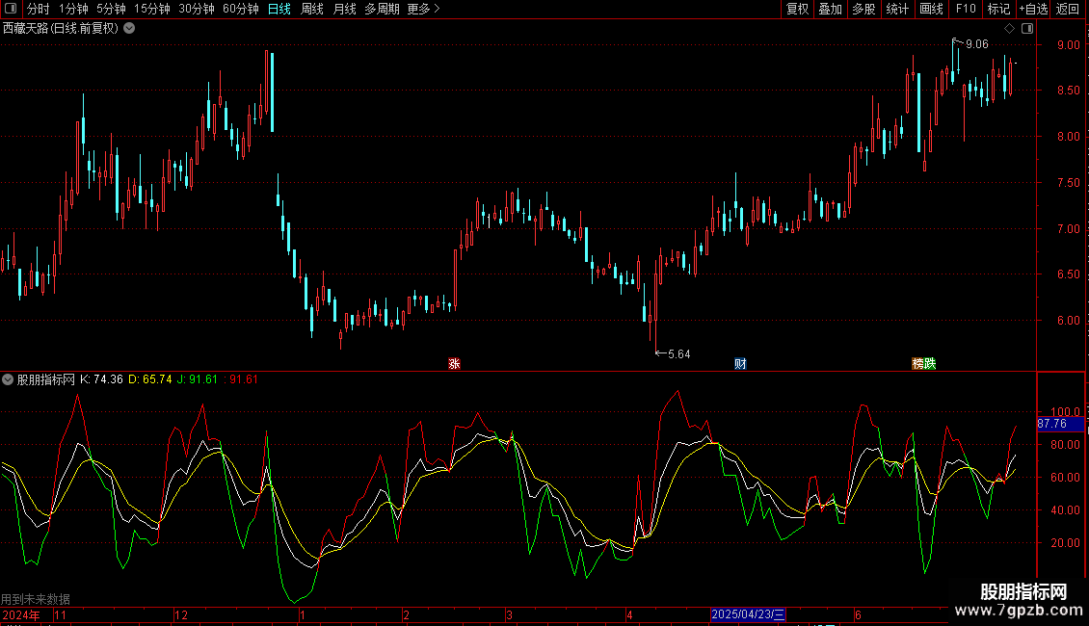Select the 30分钟 period
1089x626 pixels.
click(x=197, y=9)
